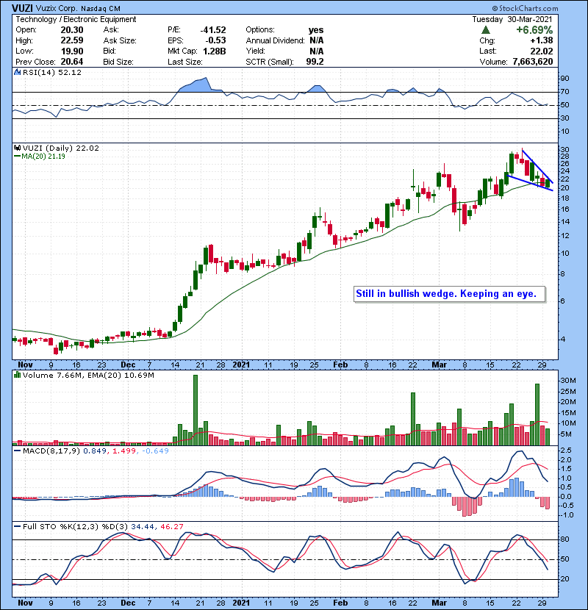Click the green up-arrow change icon
588x610 pixels.
[x=485, y=29]
